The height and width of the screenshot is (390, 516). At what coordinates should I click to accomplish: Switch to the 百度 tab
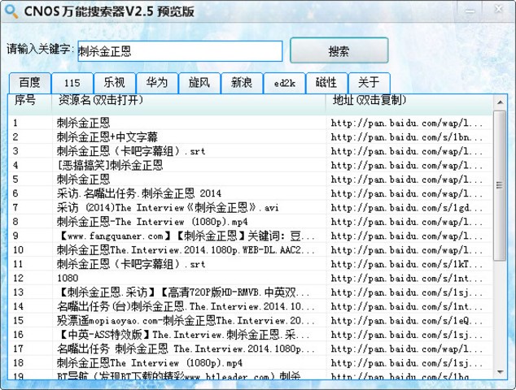point(29,83)
